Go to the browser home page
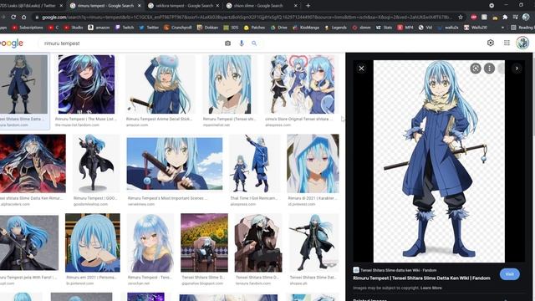The width and height of the screenshot is (535, 301). pos(24,17)
